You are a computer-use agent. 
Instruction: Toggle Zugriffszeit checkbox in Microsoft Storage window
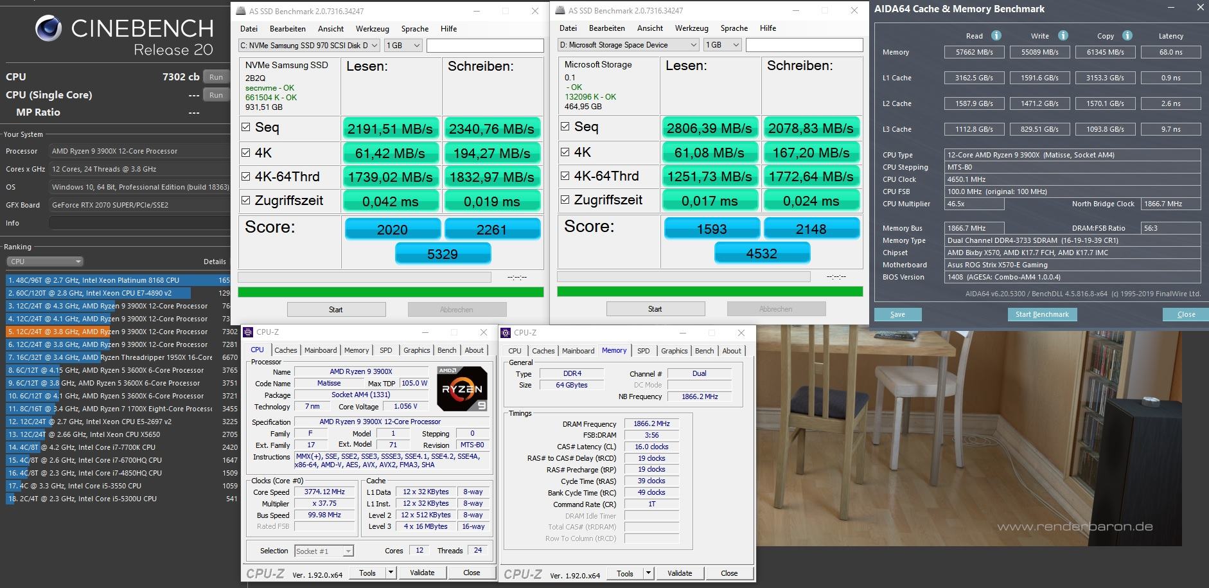tap(565, 199)
